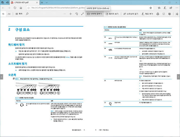Click the power connector plug icon in table
Image resolution: width=180 pixels, height=137 pixels.
(110, 104)
